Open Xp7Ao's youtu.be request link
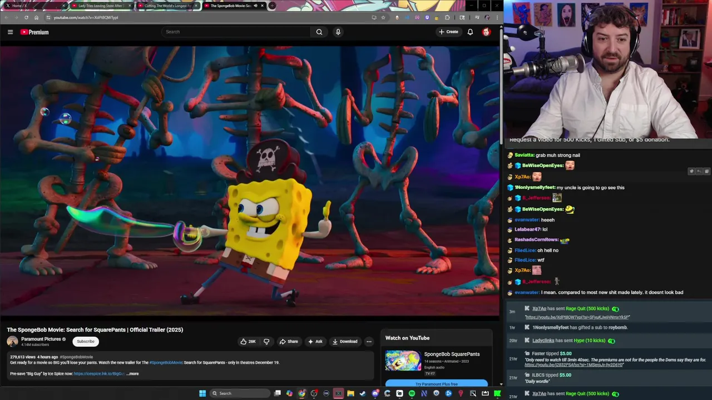 point(577,317)
